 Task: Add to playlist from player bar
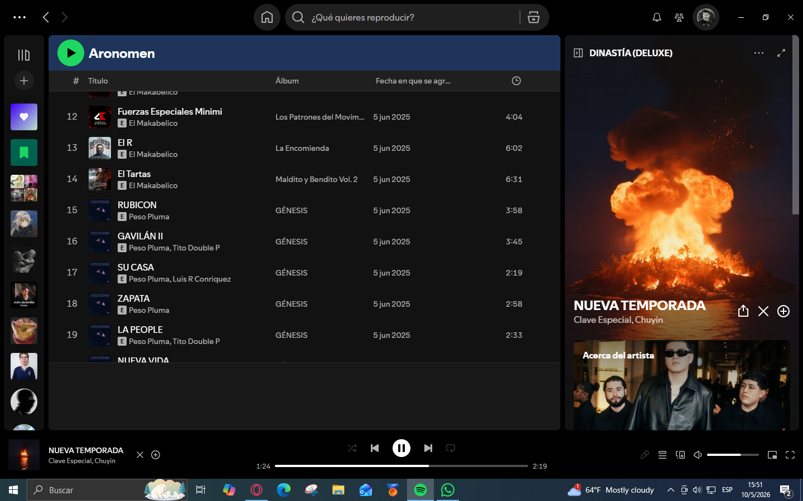coord(156,455)
